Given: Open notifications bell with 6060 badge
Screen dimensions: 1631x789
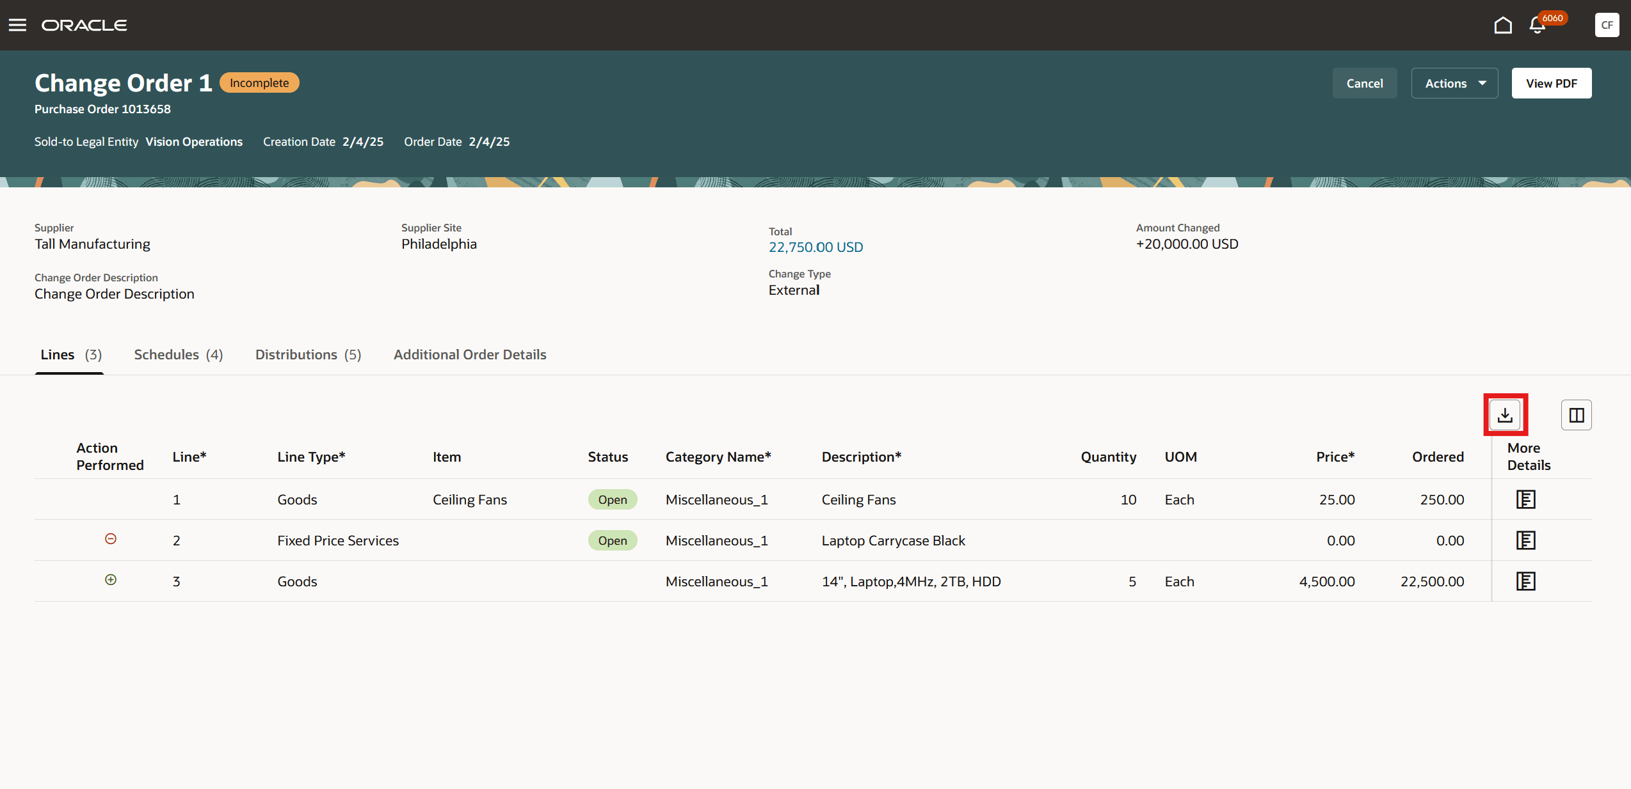Looking at the screenshot, I should click(1538, 25).
